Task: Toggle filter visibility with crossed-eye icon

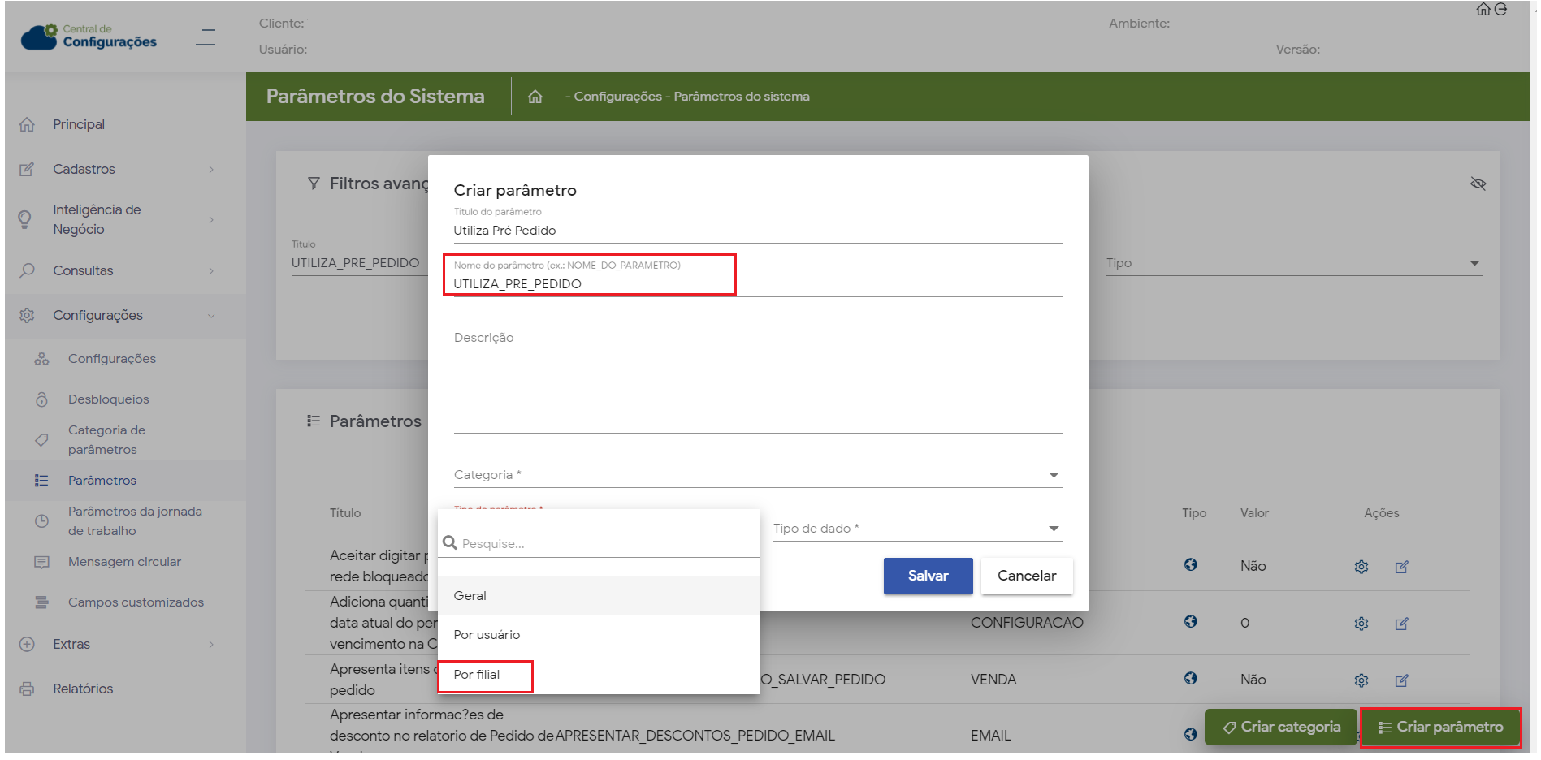Action: pos(1478,184)
